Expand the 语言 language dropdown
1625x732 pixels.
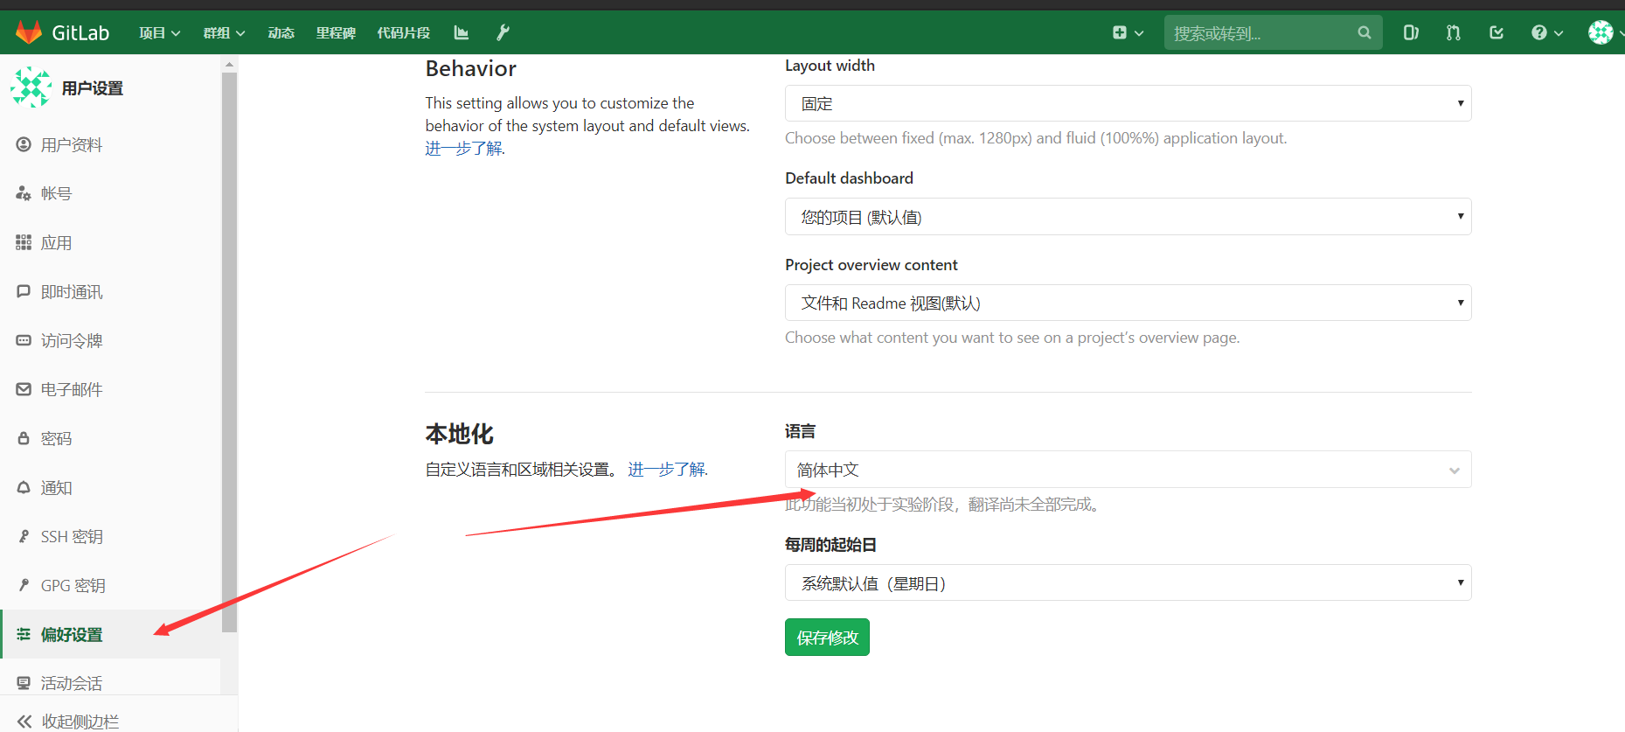pyautogui.click(x=1128, y=470)
